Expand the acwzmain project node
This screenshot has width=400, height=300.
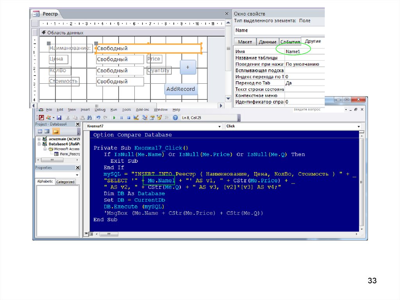click(x=39, y=139)
